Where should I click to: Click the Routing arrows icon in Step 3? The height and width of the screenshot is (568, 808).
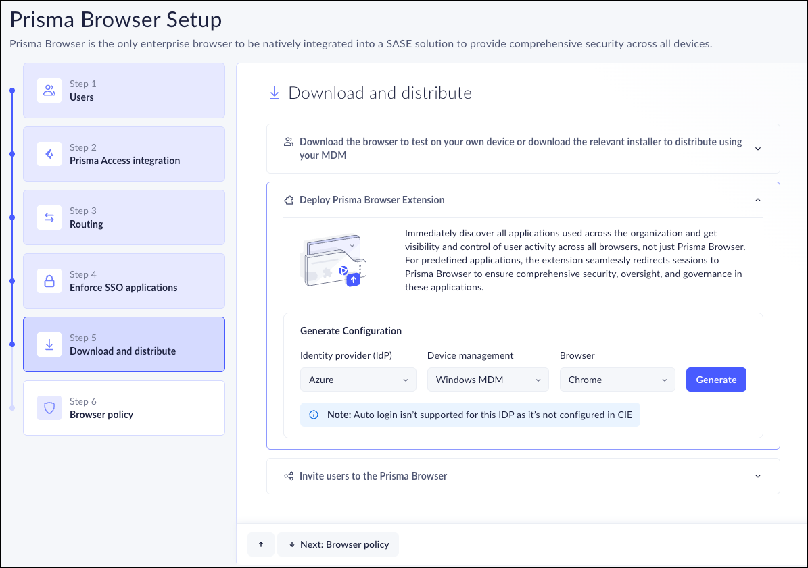click(x=49, y=217)
